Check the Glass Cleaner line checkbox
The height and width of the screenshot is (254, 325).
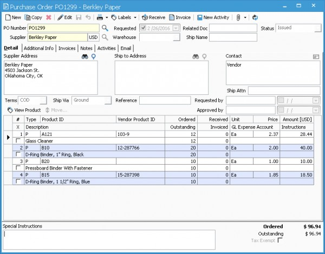(x=18, y=141)
